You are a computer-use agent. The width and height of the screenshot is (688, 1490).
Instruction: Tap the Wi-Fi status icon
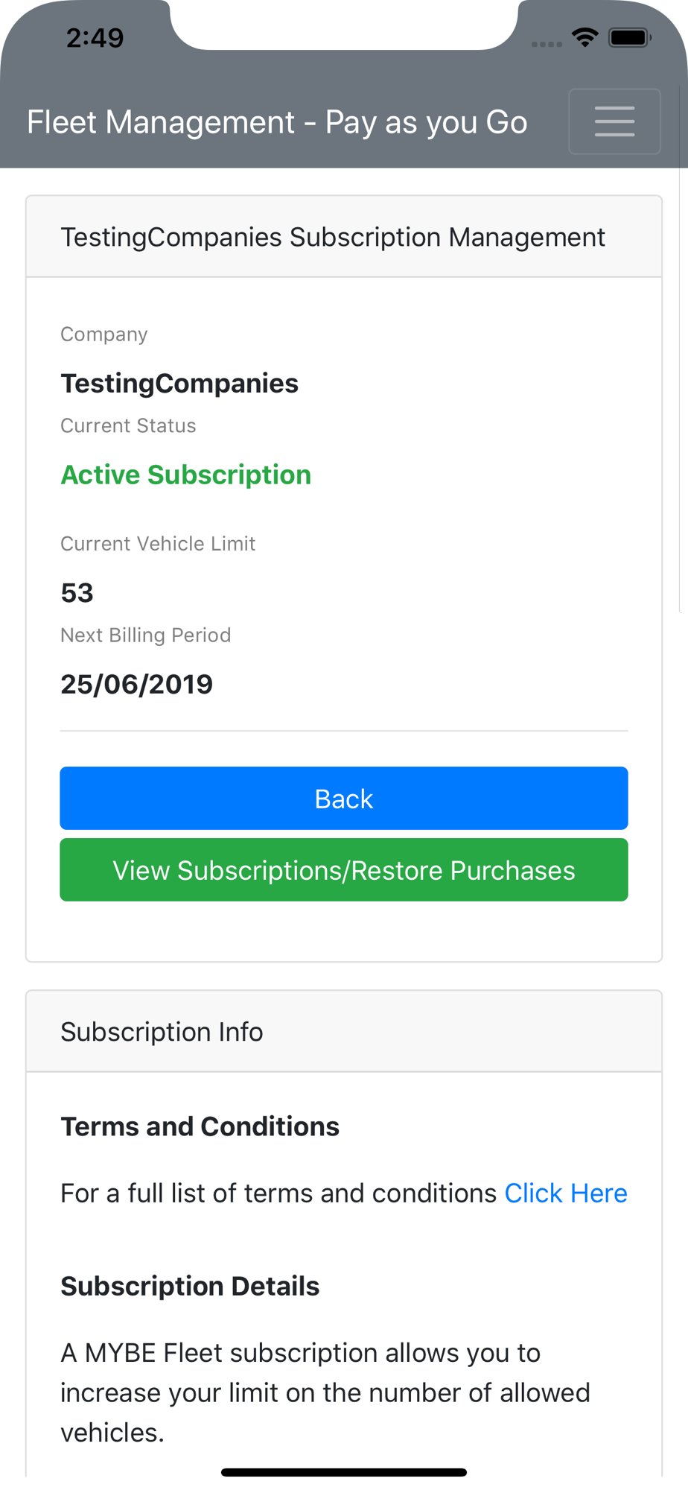[x=585, y=37]
